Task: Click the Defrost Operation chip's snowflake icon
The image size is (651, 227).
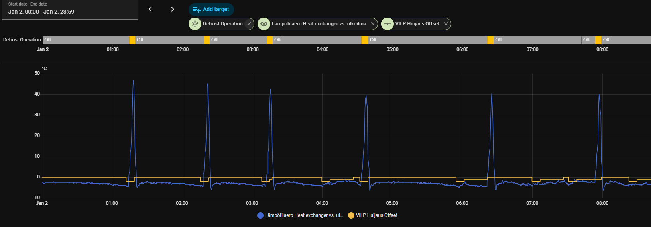Action: point(195,24)
